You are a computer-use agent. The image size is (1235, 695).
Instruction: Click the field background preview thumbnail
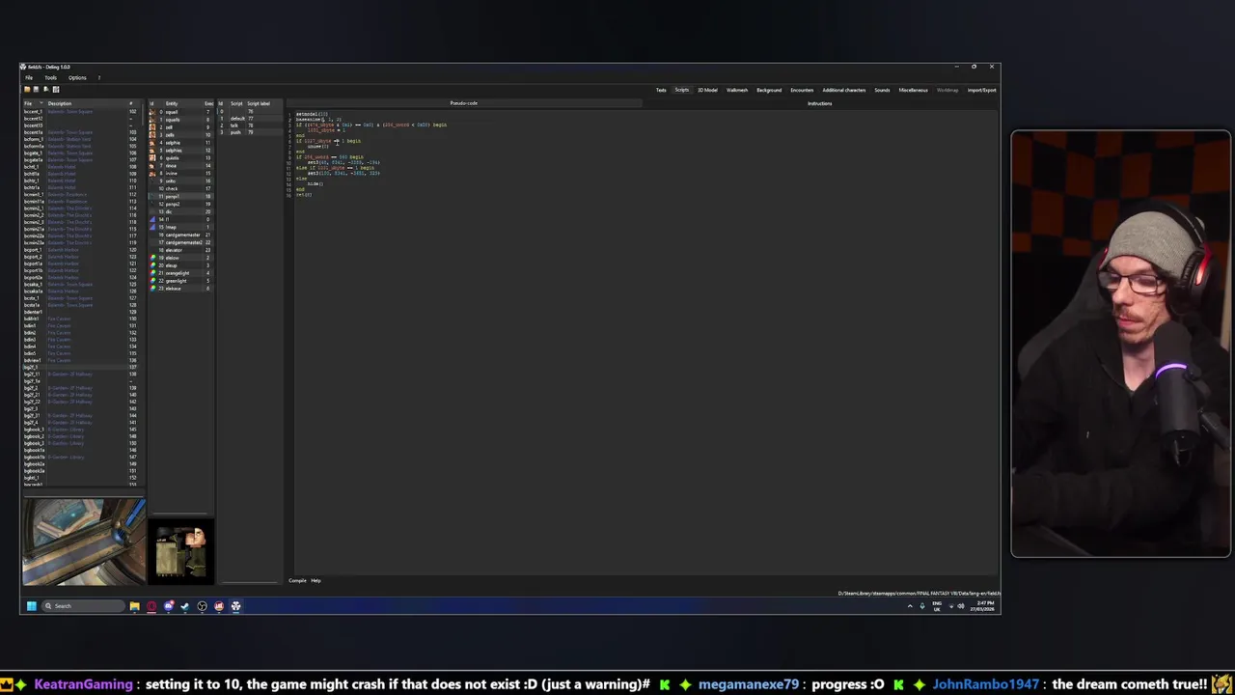pyautogui.click(x=83, y=542)
